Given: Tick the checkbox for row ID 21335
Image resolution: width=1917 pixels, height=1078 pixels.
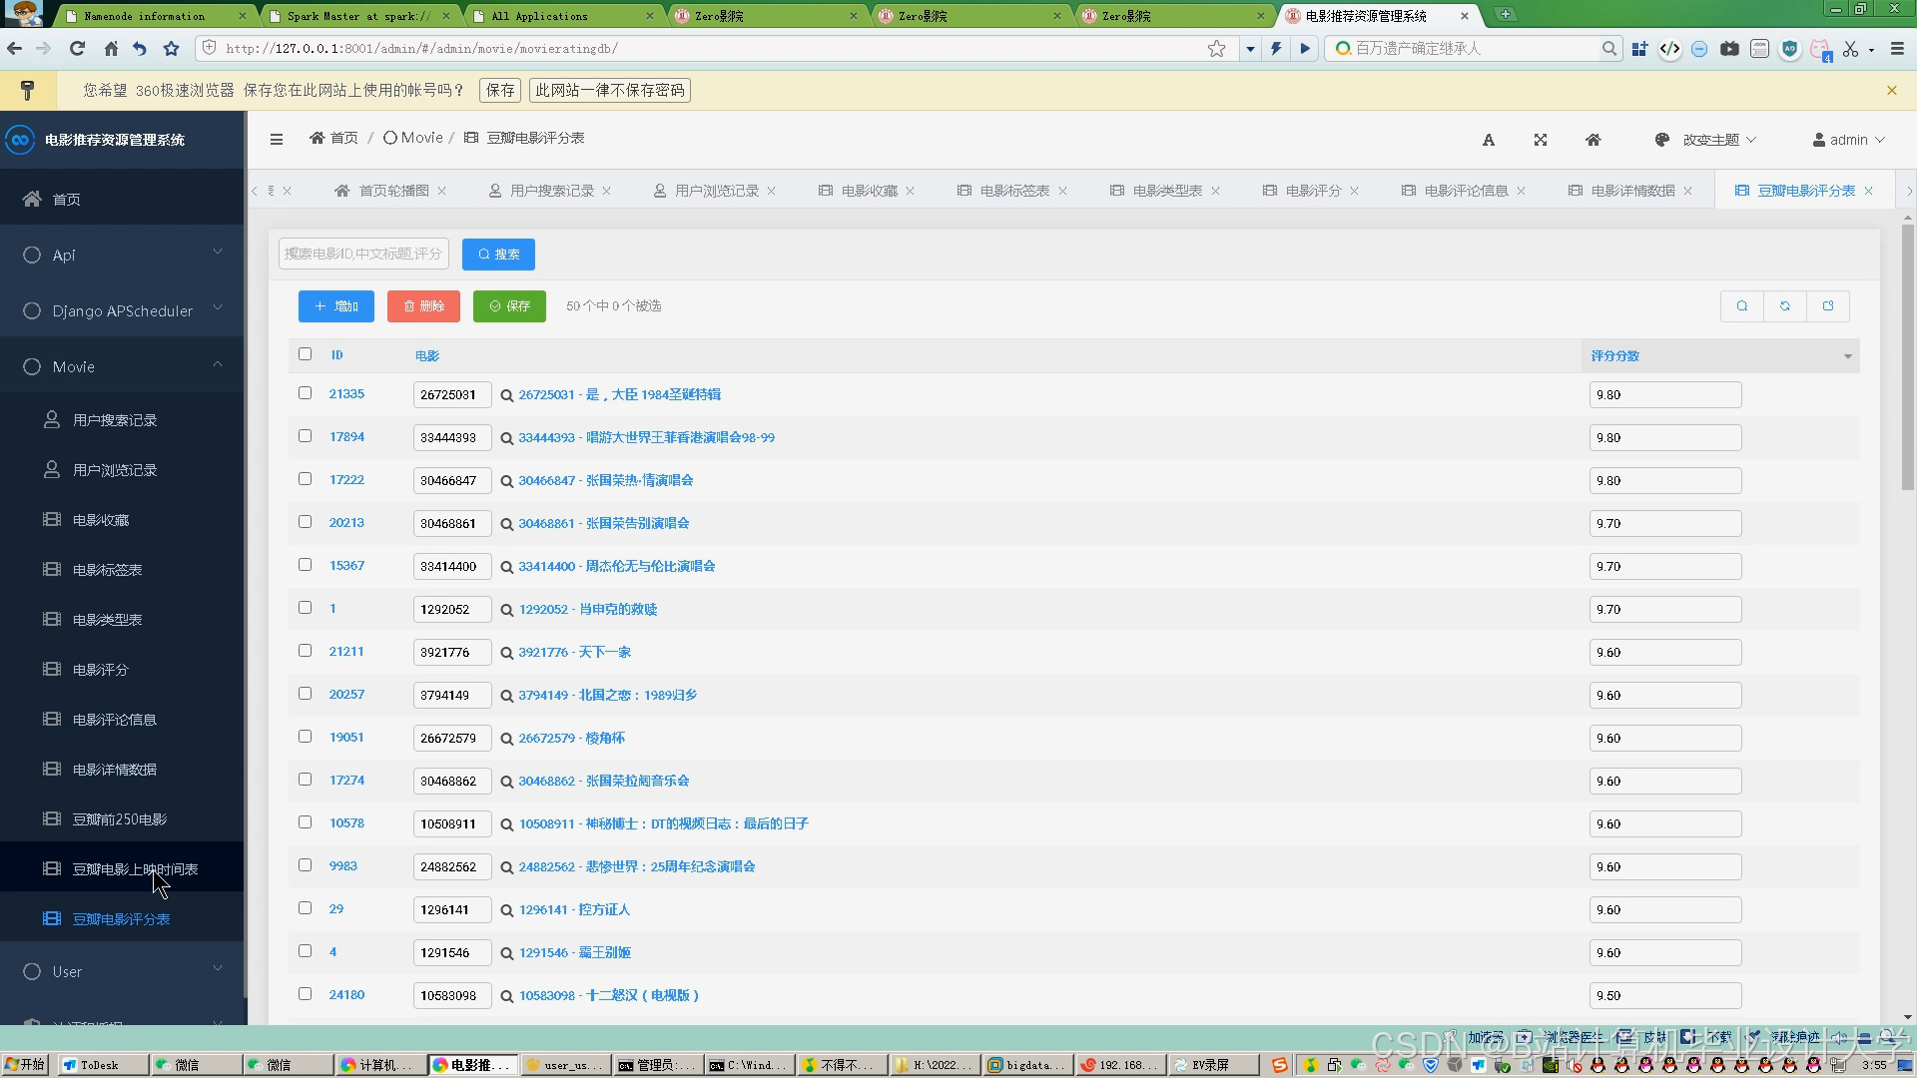Looking at the screenshot, I should tap(305, 393).
